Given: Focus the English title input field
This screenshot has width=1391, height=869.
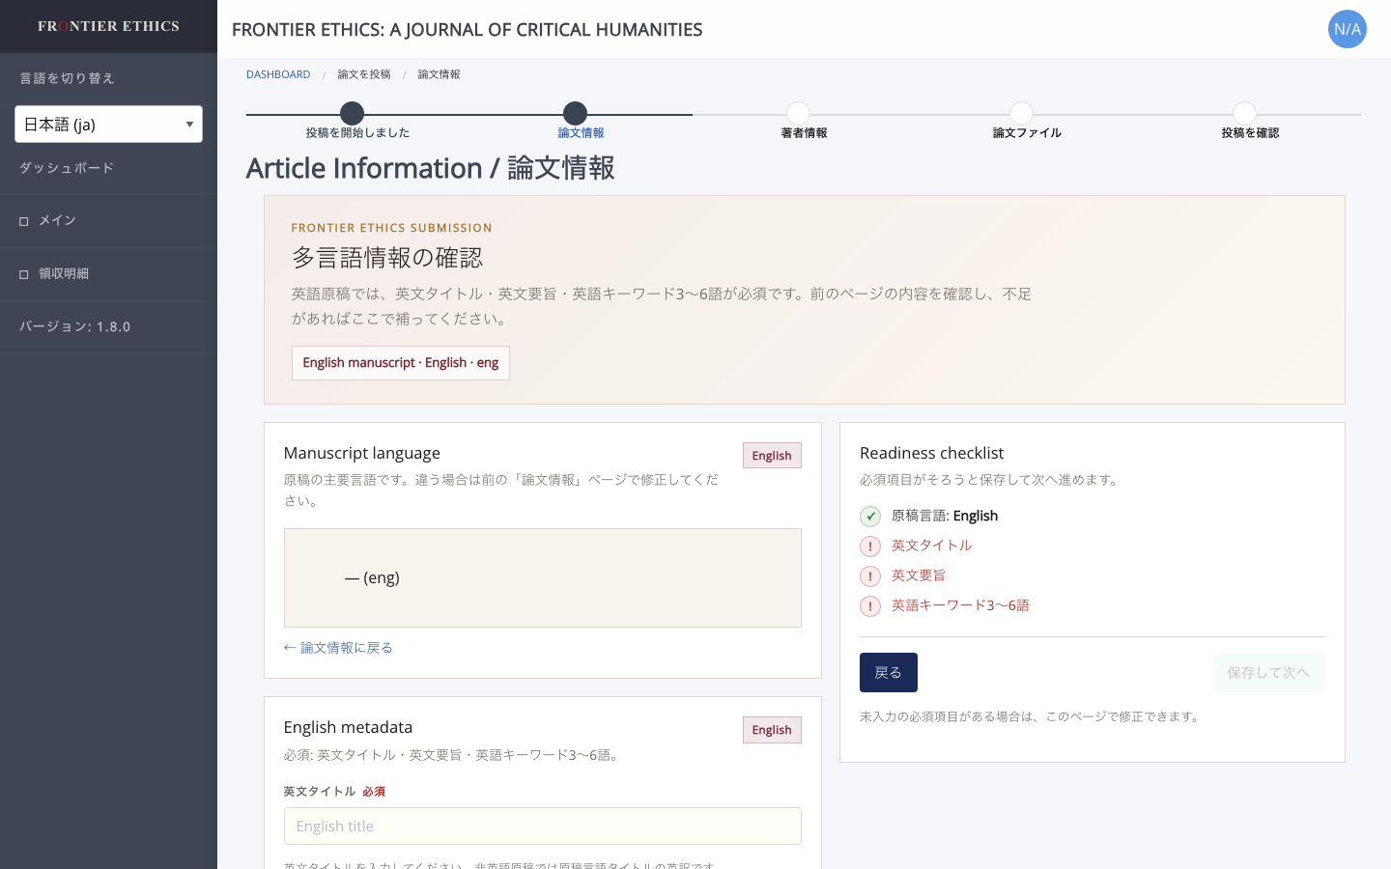Looking at the screenshot, I should [543, 827].
